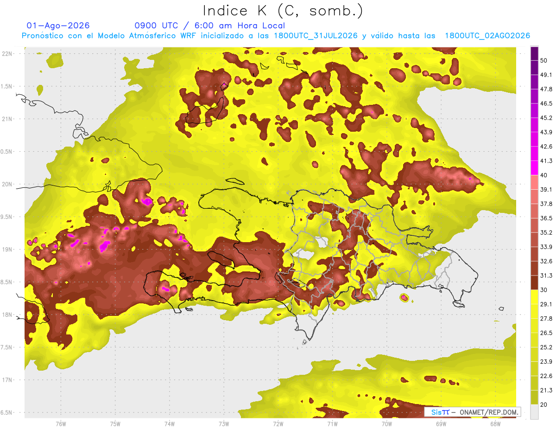Click the legend value "46.5"

pos(546,103)
